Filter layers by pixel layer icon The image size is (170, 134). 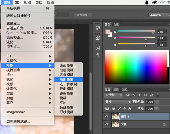pos(128,95)
